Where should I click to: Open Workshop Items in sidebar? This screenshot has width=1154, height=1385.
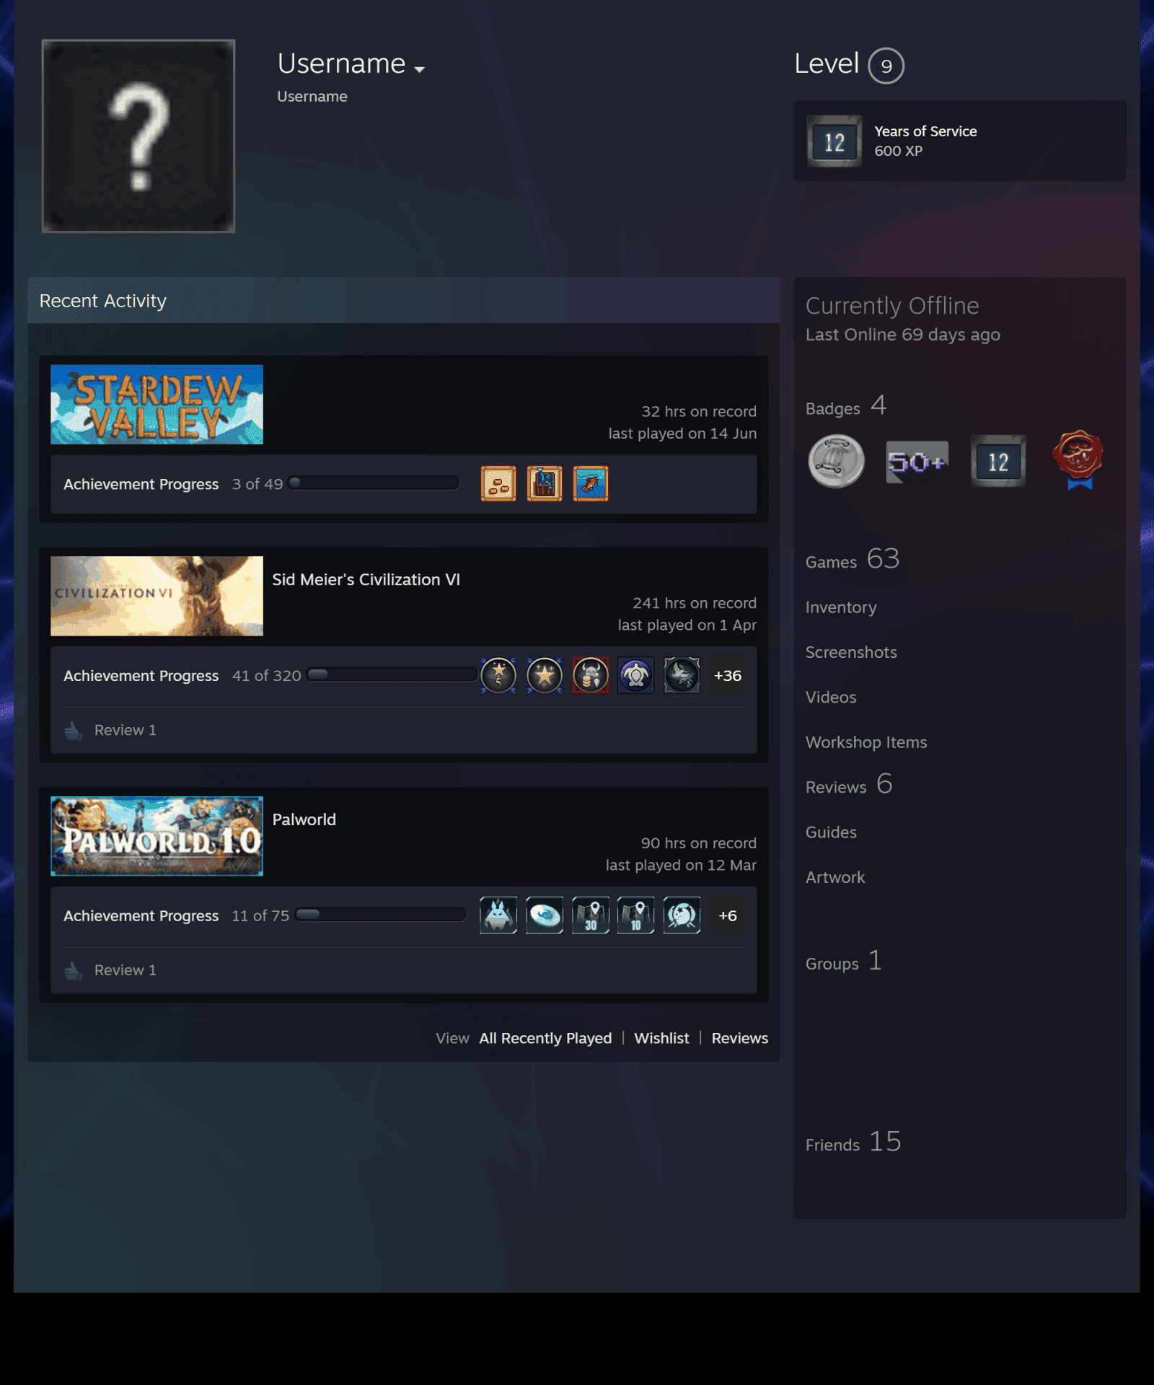[866, 742]
